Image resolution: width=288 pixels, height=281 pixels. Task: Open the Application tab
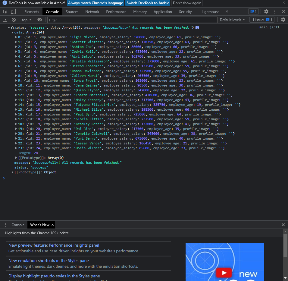pos(163,11)
